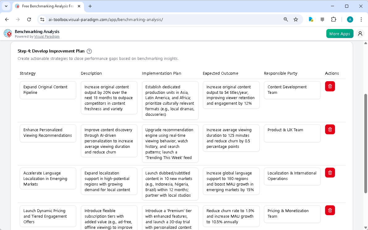Delete the Launch Dynamic Pricing strategy row
This screenshot has width=368, height=230.
[x=330, y=210]
